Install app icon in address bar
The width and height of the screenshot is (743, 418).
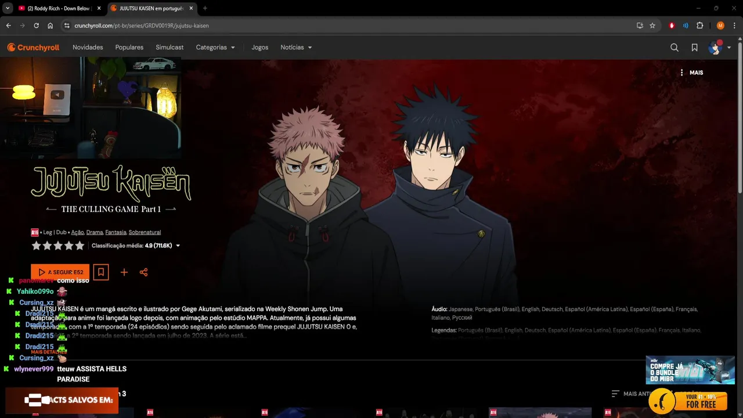640,26
